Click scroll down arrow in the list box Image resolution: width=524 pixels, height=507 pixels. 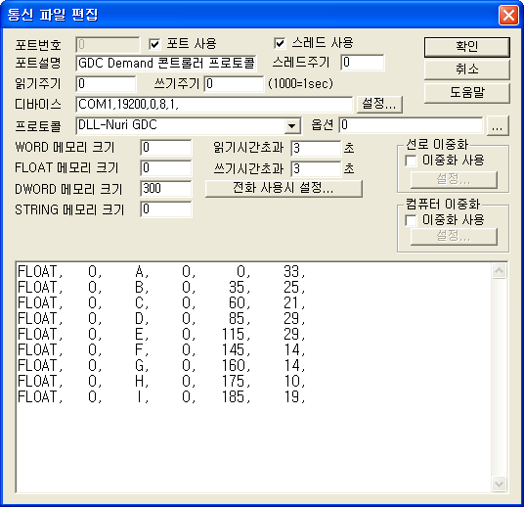499,484
